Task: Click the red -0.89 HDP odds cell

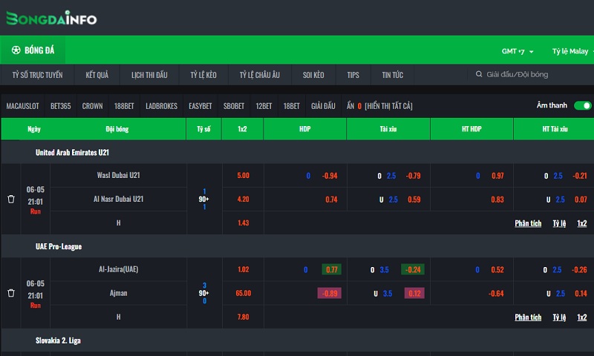Action: (x=330, y=293)
